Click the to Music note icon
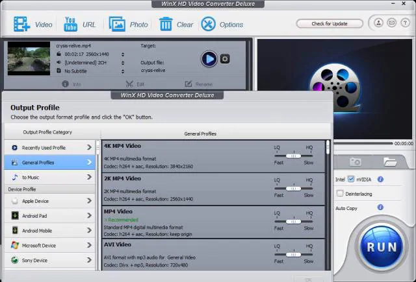This screenshot has width=416, height=282. [x=15, y=177]
